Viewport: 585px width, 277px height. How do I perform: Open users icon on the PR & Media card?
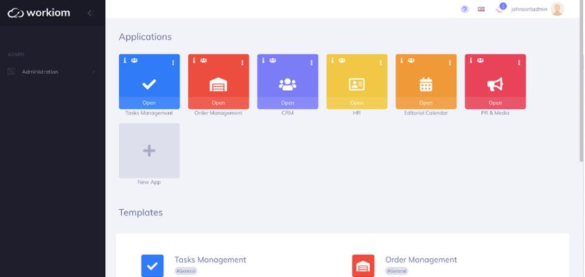pyautogui.click(x=480, y=60)
